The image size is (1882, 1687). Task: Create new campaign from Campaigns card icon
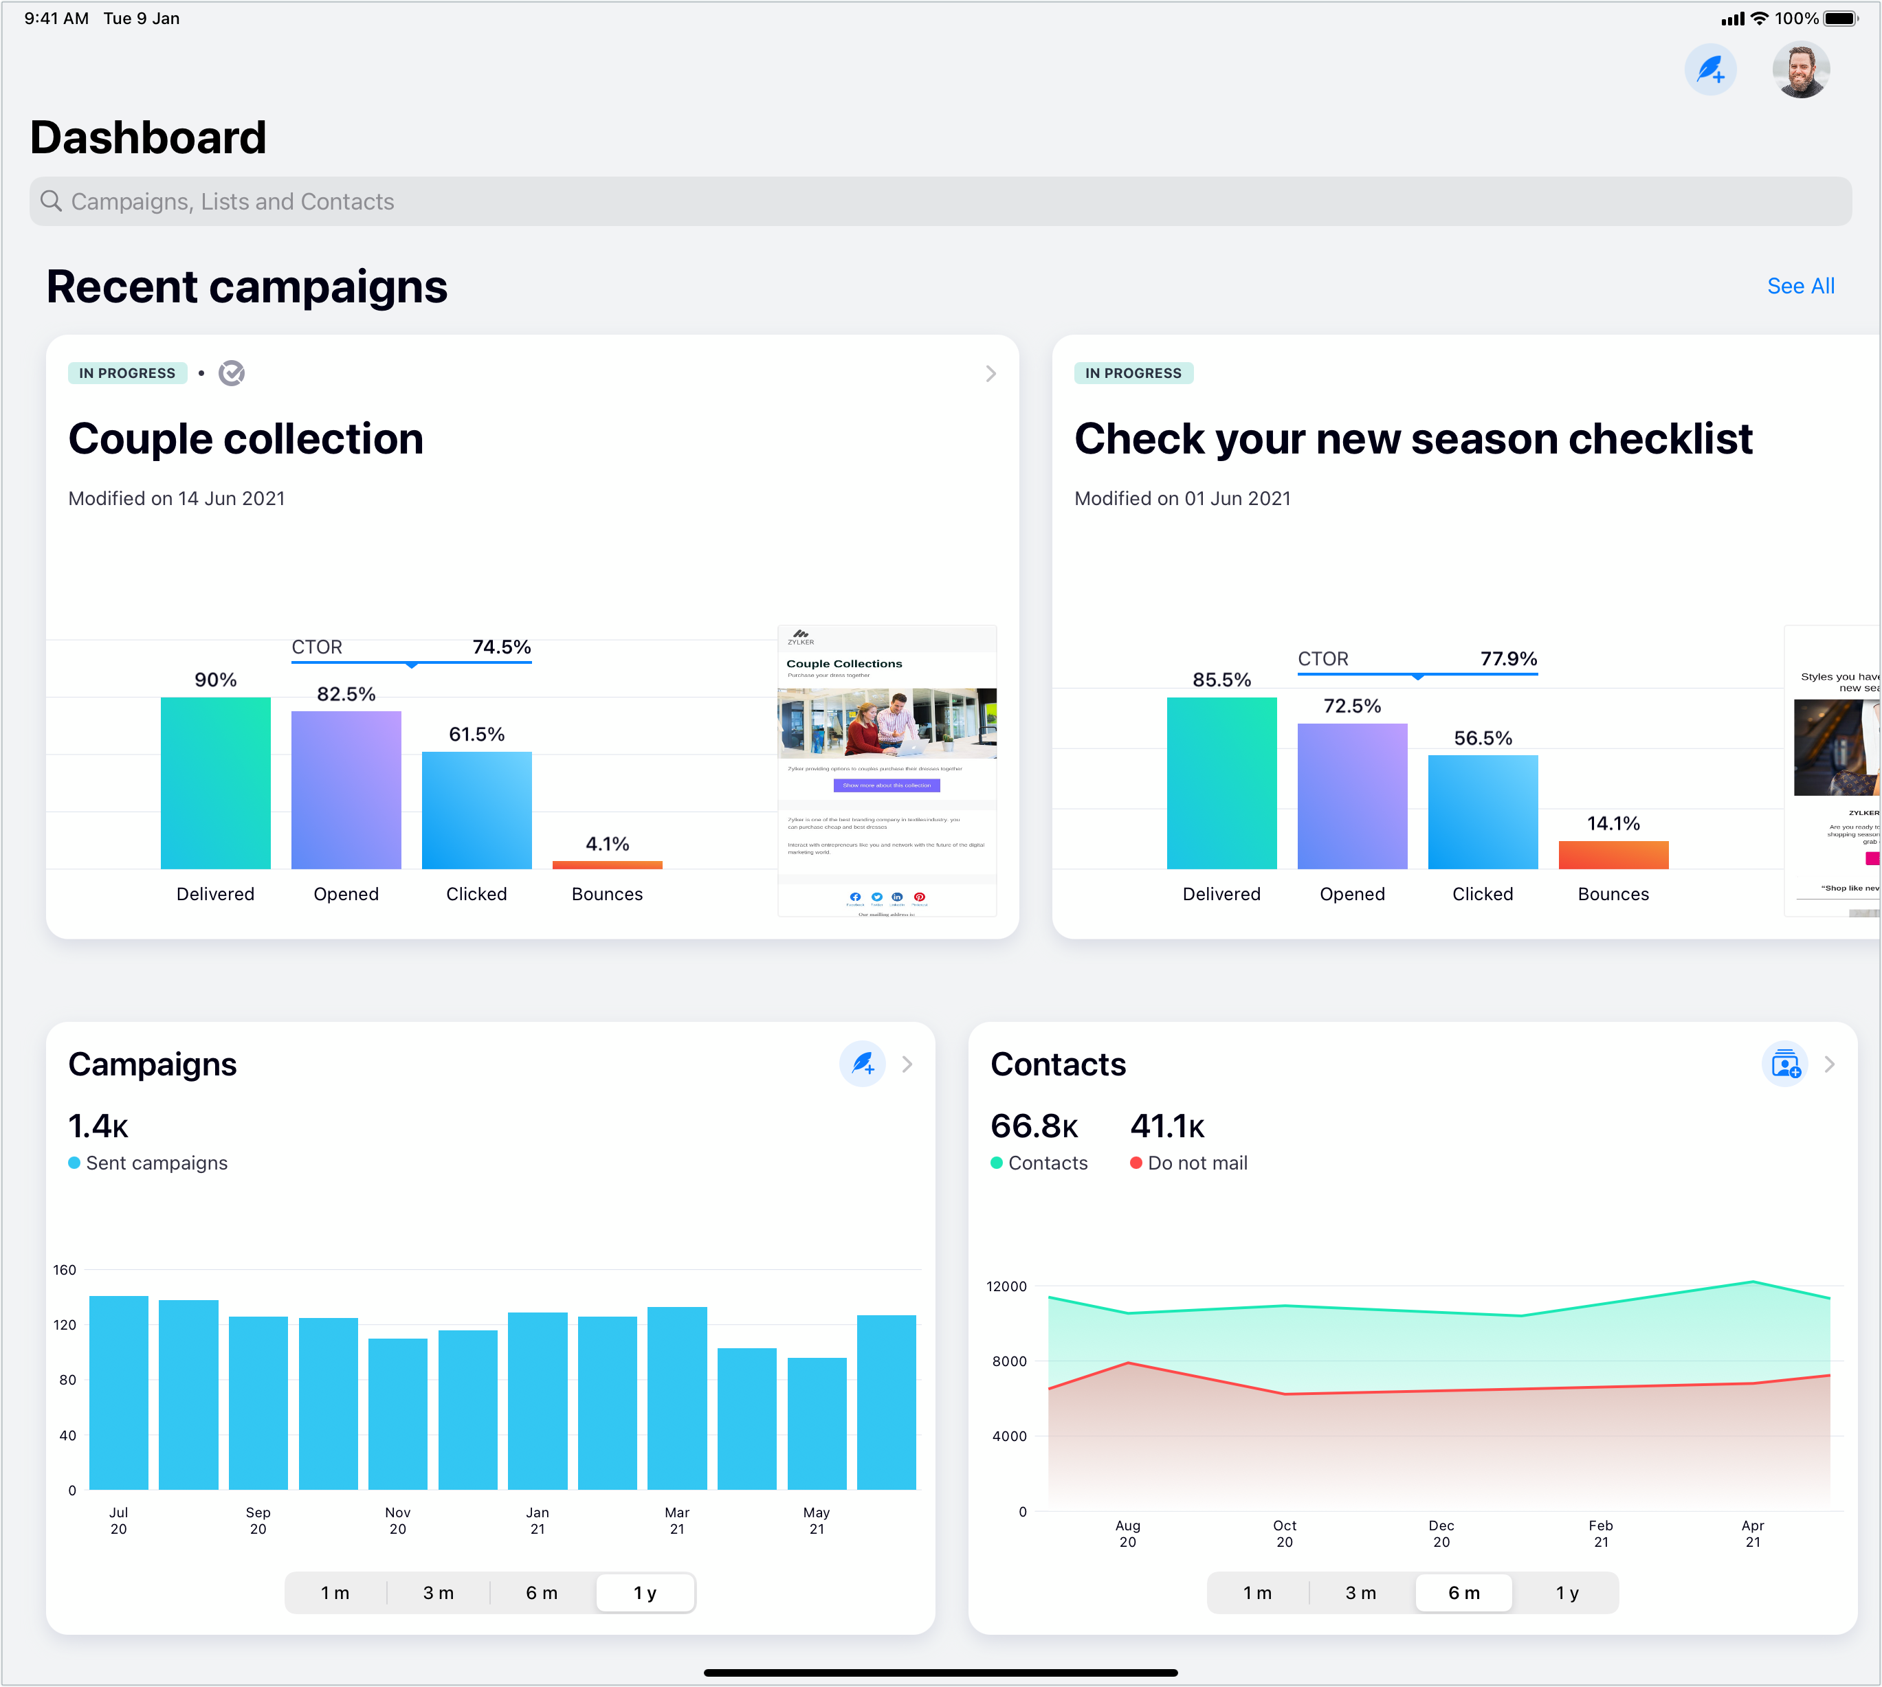[862, 1063]
